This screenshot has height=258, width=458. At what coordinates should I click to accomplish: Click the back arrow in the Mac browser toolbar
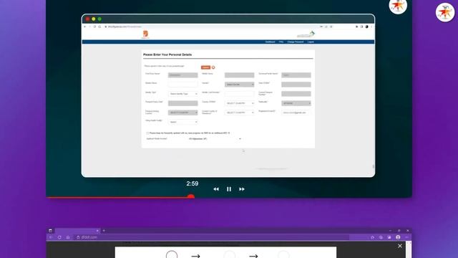(84, 27)
